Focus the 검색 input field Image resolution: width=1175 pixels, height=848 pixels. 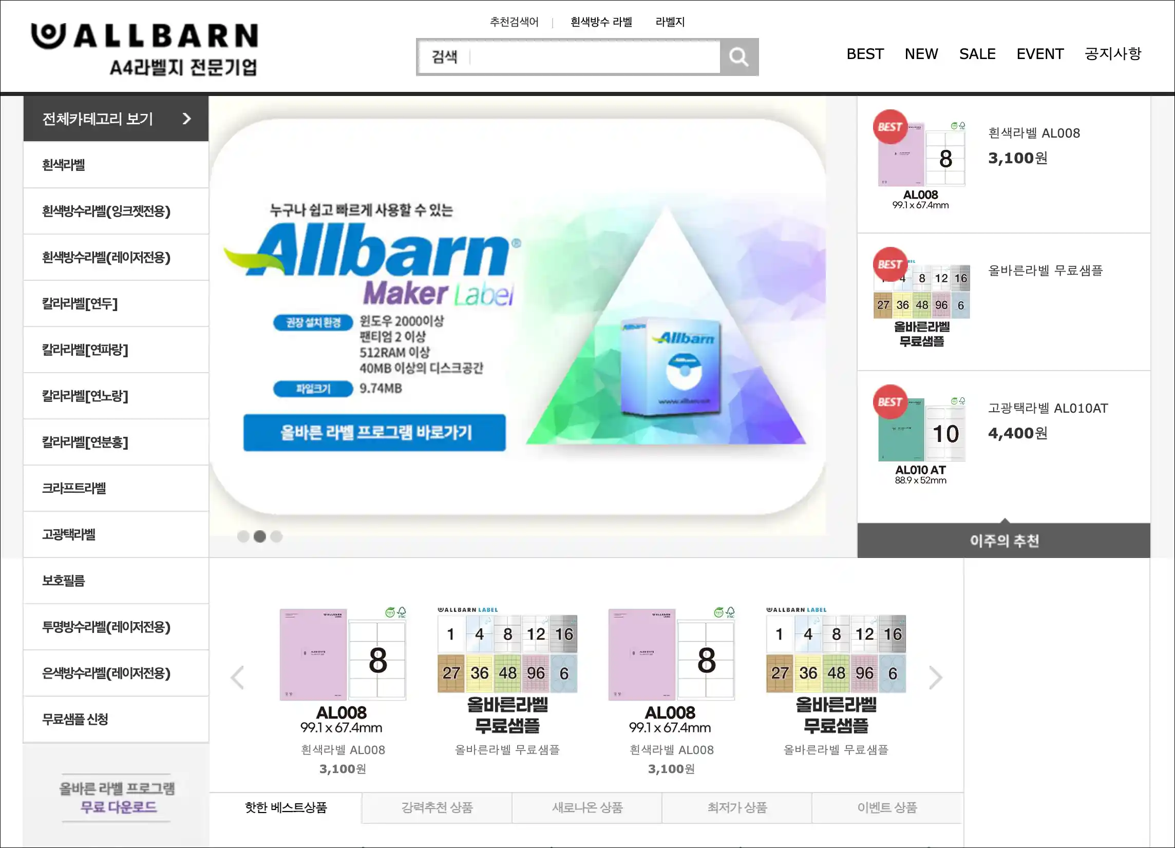569,57
